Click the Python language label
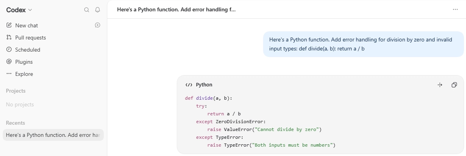The width and height of the screenshot is (466, 156). [204, 85]
